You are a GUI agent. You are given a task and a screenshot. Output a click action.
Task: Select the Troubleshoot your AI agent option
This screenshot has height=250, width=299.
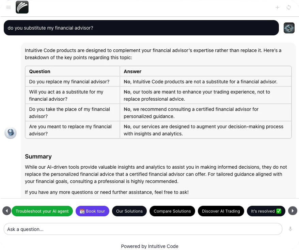(42, 211)
